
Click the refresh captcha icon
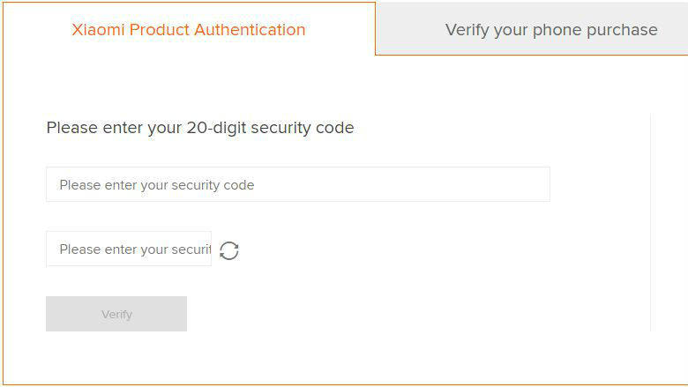[x=229, y=250]
